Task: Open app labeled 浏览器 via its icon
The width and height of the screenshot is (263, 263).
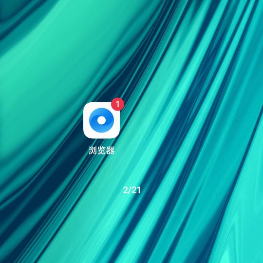Action: [101, 120]
